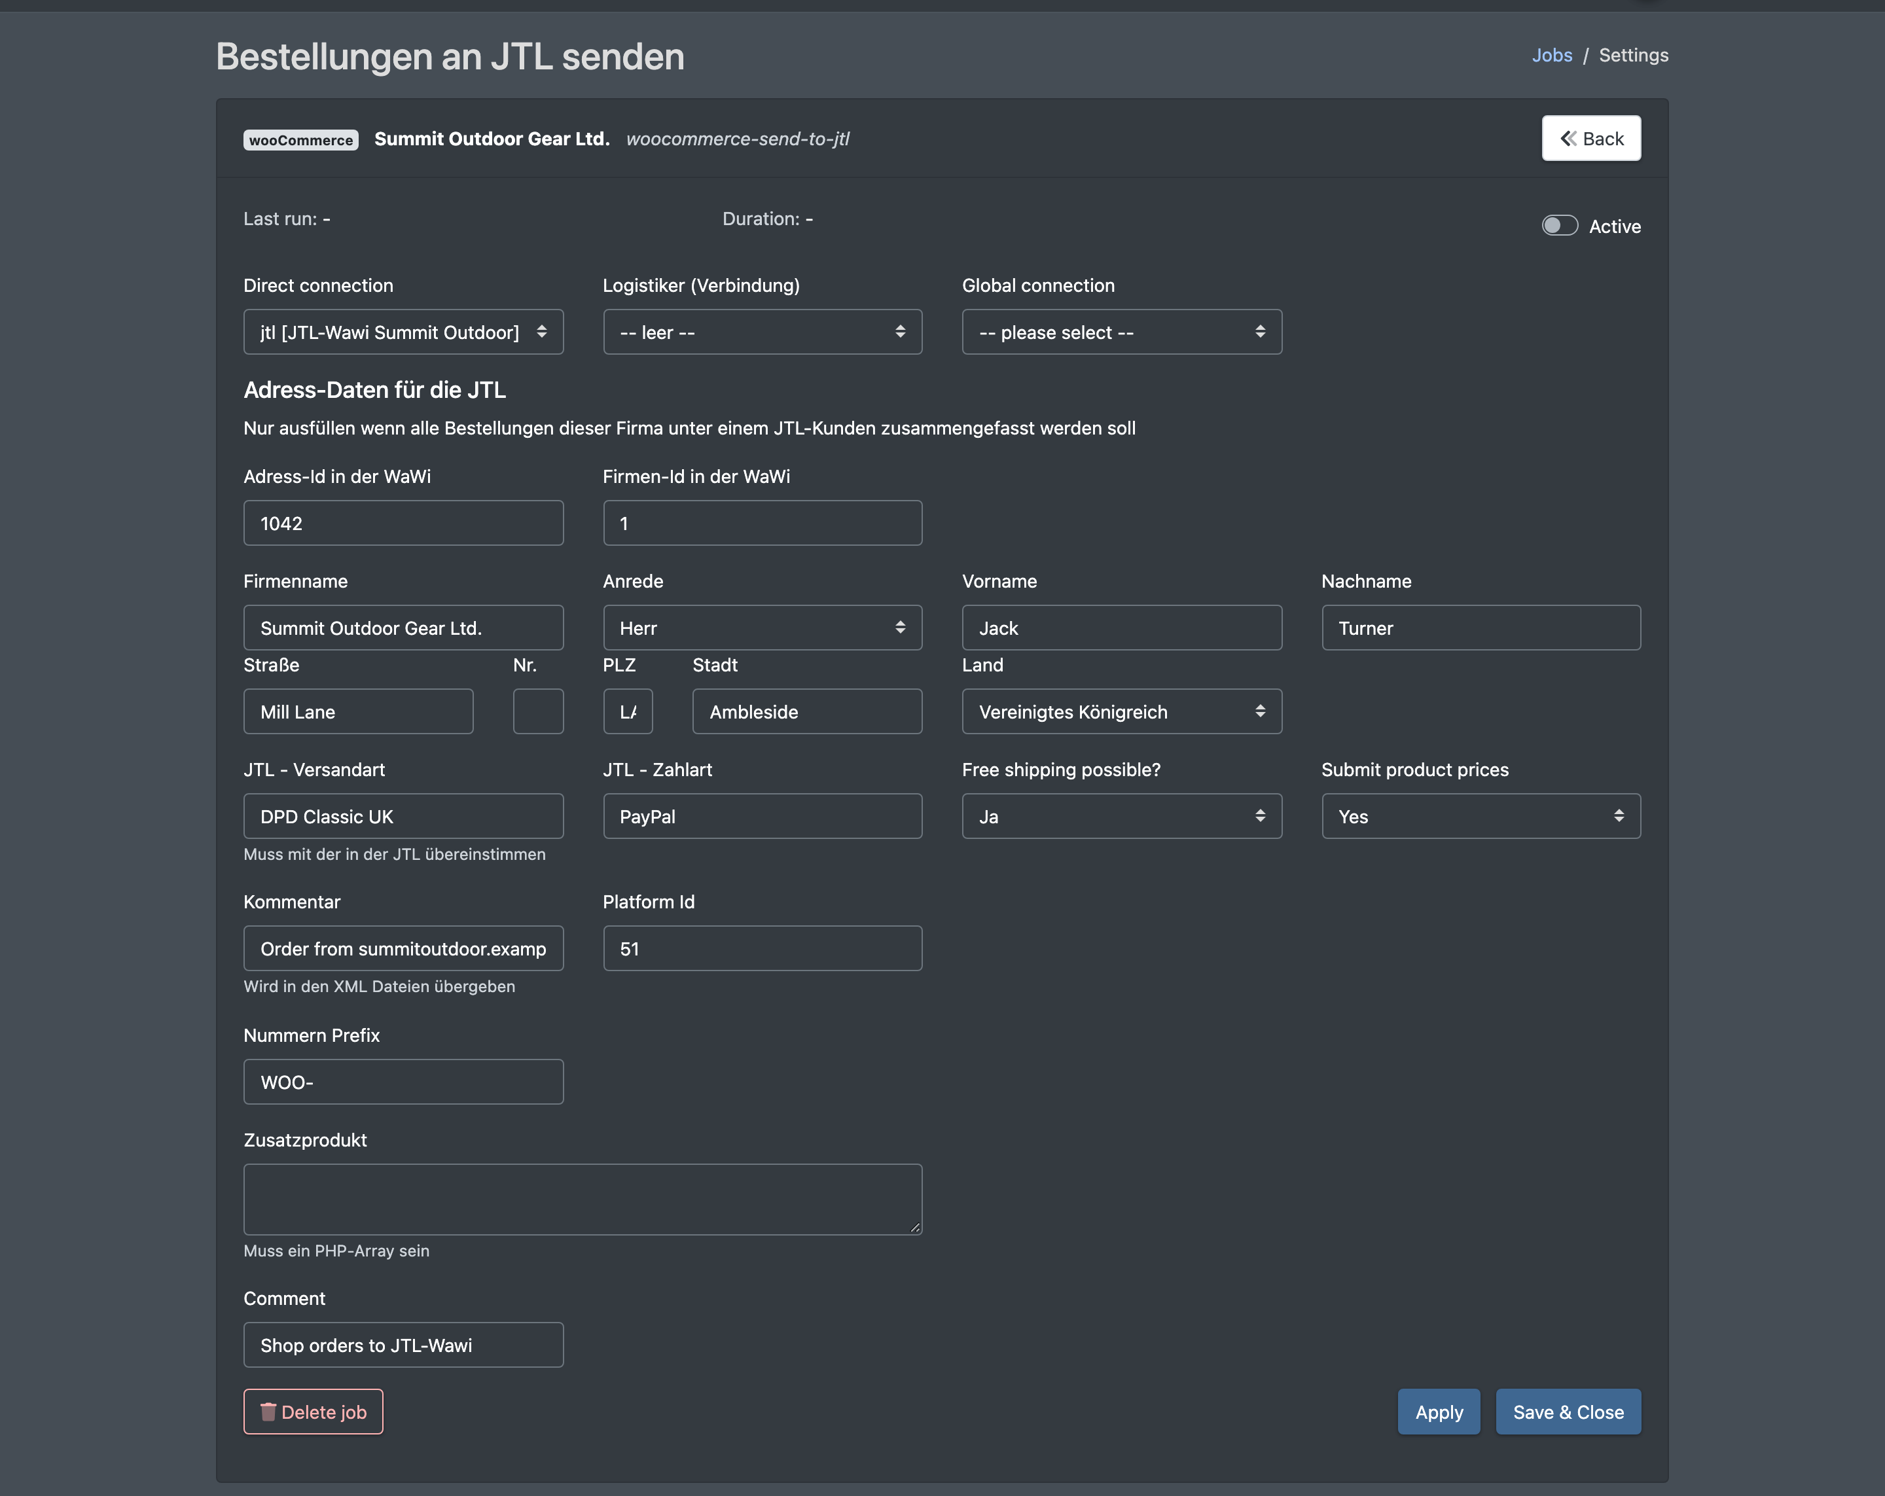The height and width of the screenshot is (1496, 1885).
Task: Click the Zusatzprodukt text area
Action: (583, 1200)
